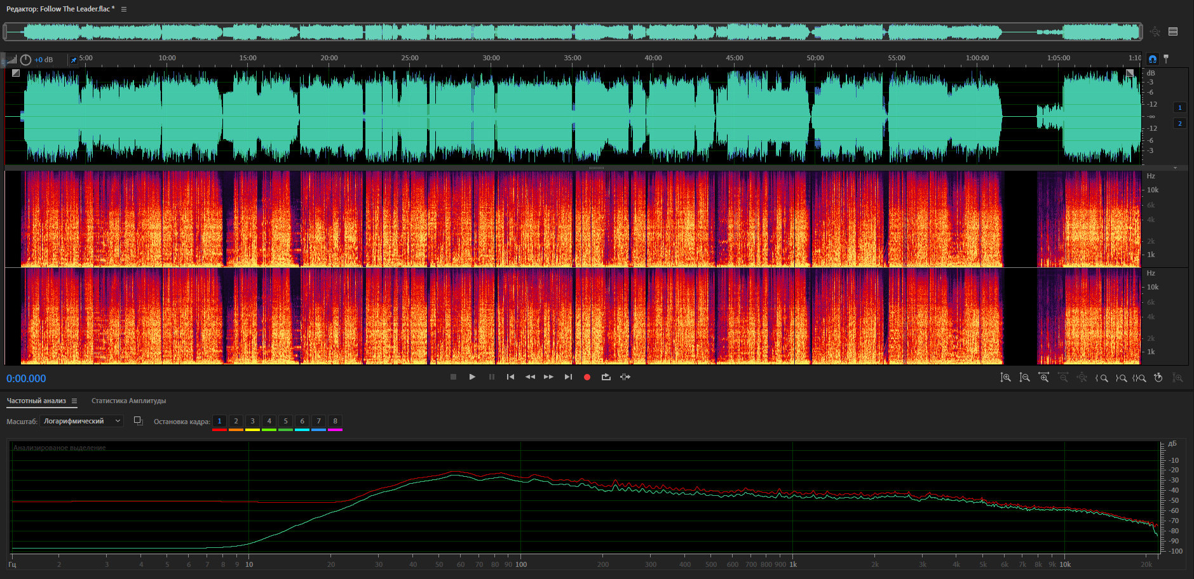Image resolution: width=1194 pixels, height=579 pixels.
Task: Open the Editor panel hamburger menu
Action: pyautogui.click(x=124, y=9)
